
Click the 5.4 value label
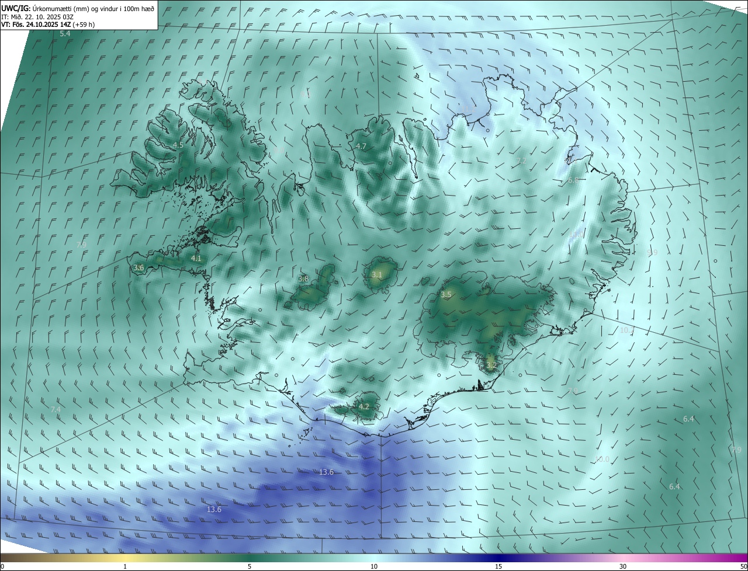click(65, 34)
